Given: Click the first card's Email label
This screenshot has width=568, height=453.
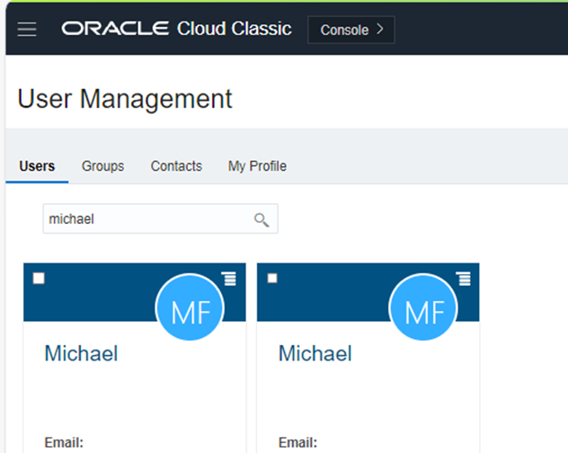Looking at the screenshot, I should click(x=64, y=442).
